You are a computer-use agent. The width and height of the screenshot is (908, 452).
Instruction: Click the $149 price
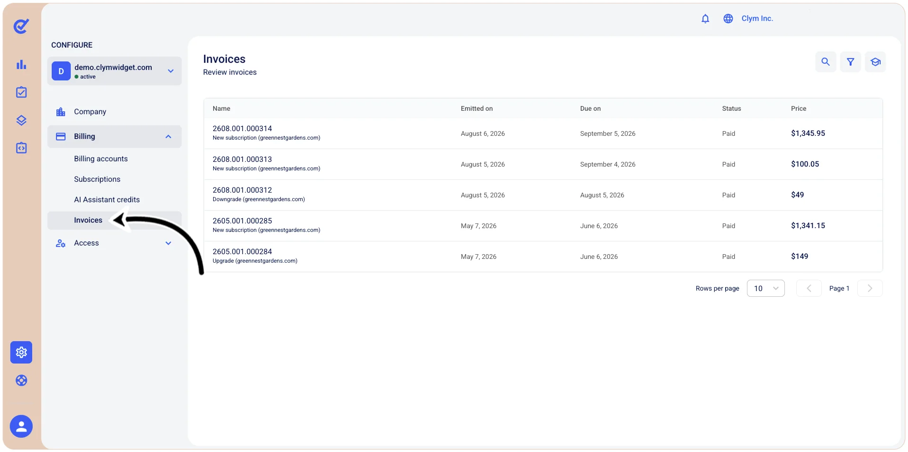[x=800, y=257]
